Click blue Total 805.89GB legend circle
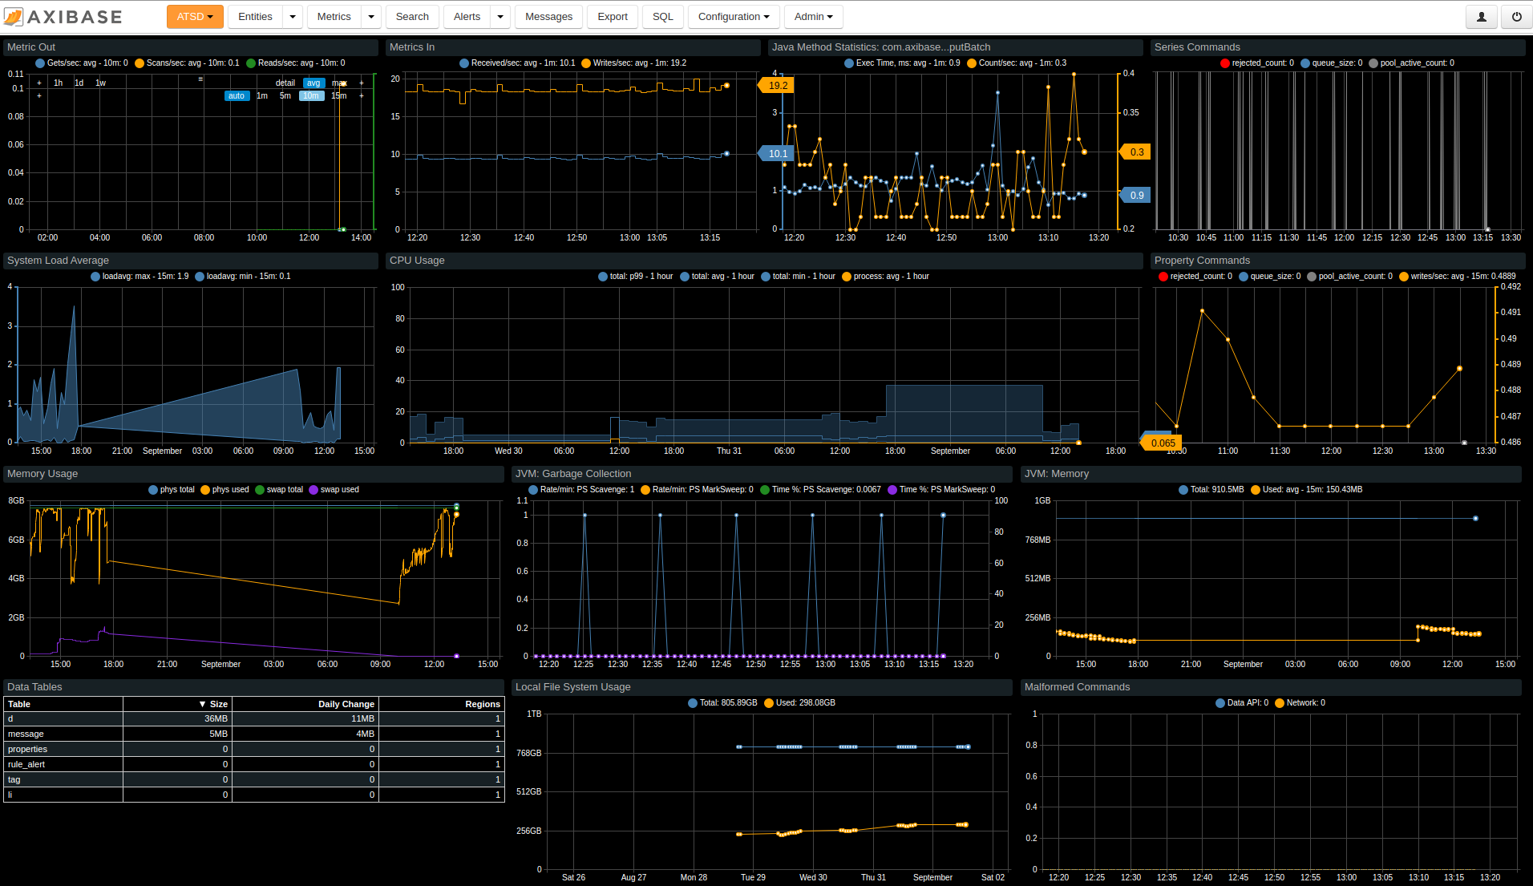The width and height of the screenshot is (1533, 886). [693, 703]
